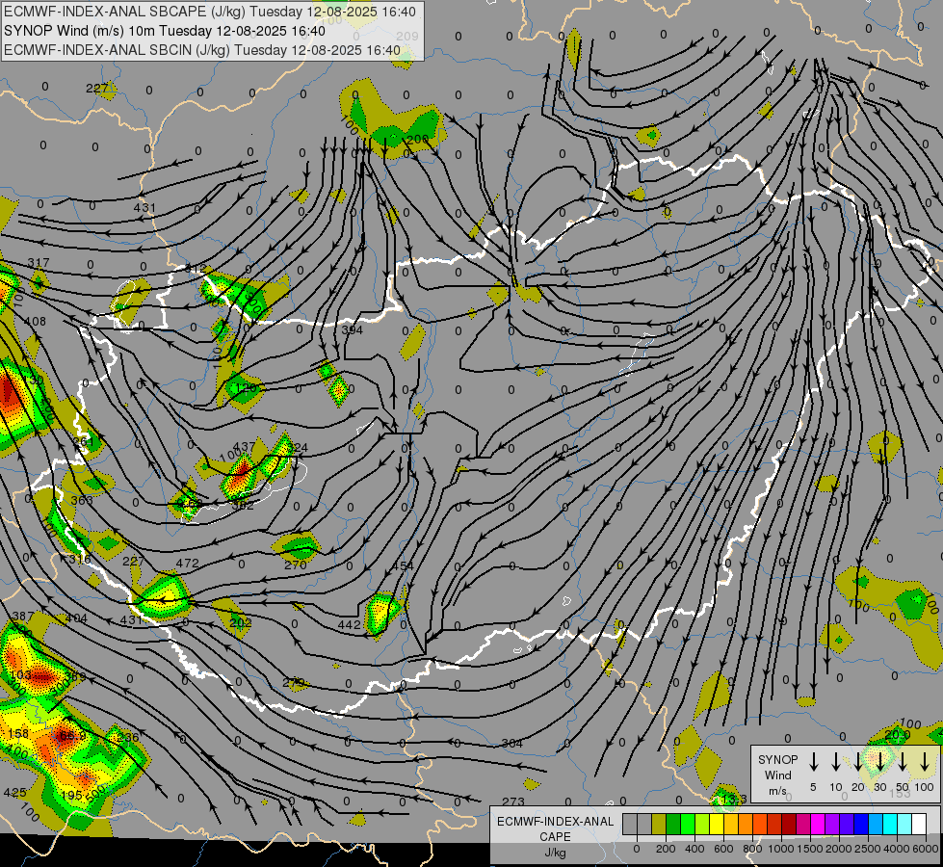Click the map value 316

point(79,559)
